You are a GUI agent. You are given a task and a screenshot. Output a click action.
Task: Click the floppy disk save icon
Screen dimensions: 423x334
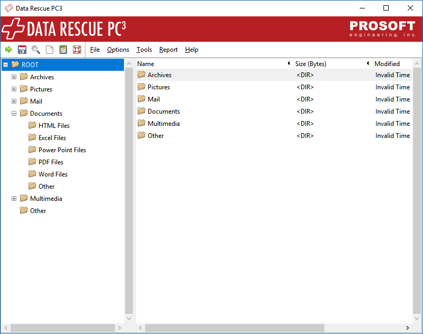pyautogui.click(x=22, y=50)
